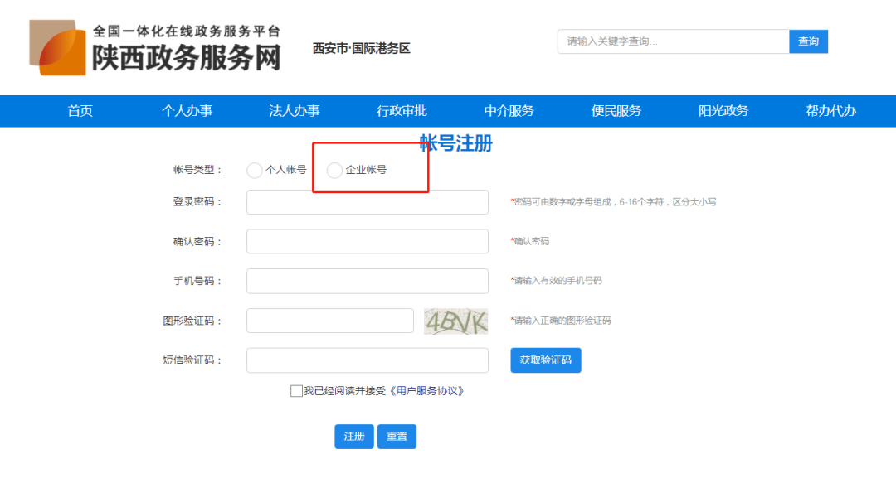Open the 中介服务 section
Viewport: 896px width, 502px height.
point(509,110)
